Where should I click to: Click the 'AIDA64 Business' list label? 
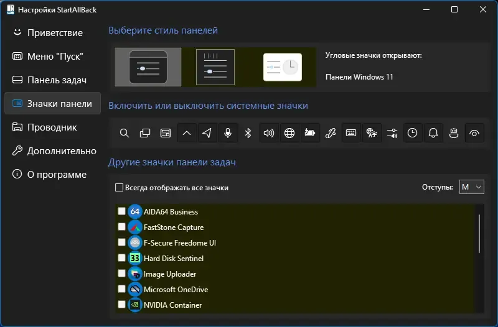(171, 212)
